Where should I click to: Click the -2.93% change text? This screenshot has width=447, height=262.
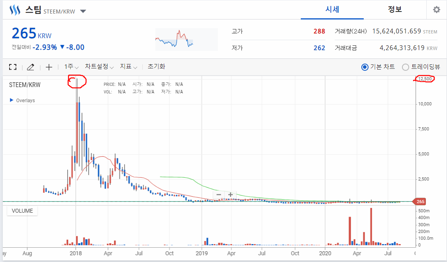(x=45, y=47)
